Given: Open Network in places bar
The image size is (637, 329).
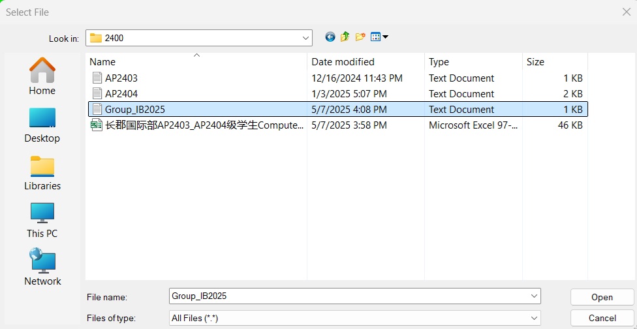Looking at the screenshot, I should click(x=42, y=268).
